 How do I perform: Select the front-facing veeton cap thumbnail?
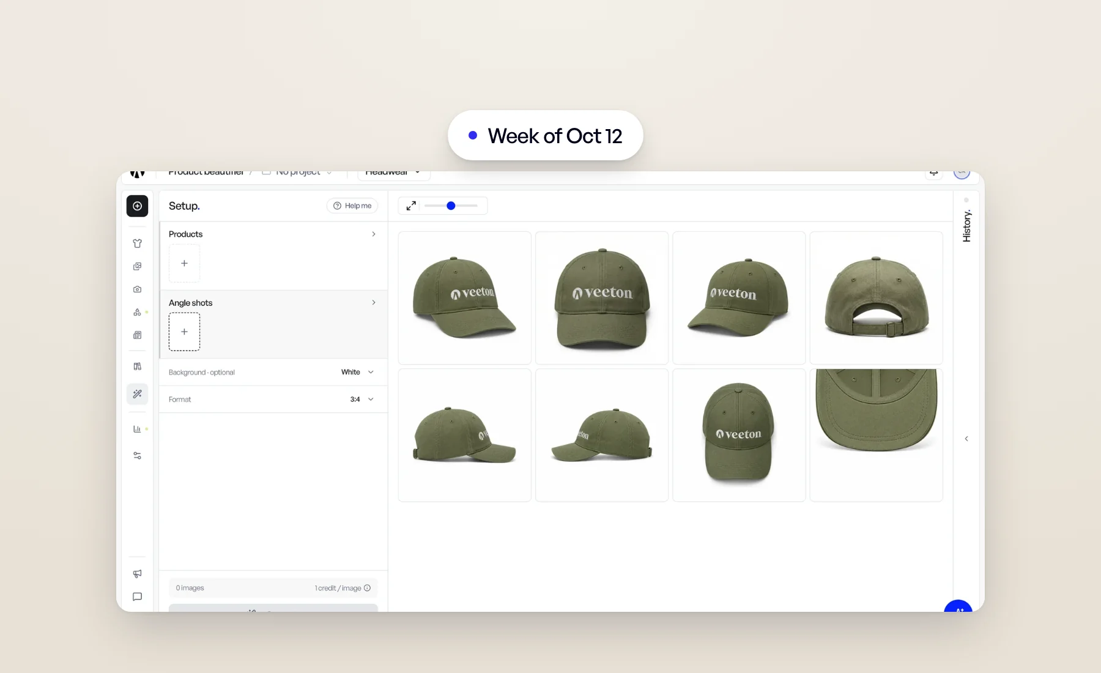[602, 298]
